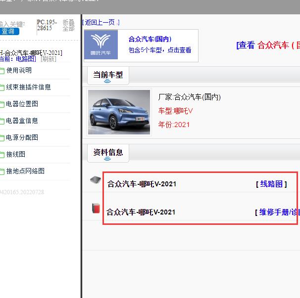Open 电器位置图 tree item

(x=22, y=104)
